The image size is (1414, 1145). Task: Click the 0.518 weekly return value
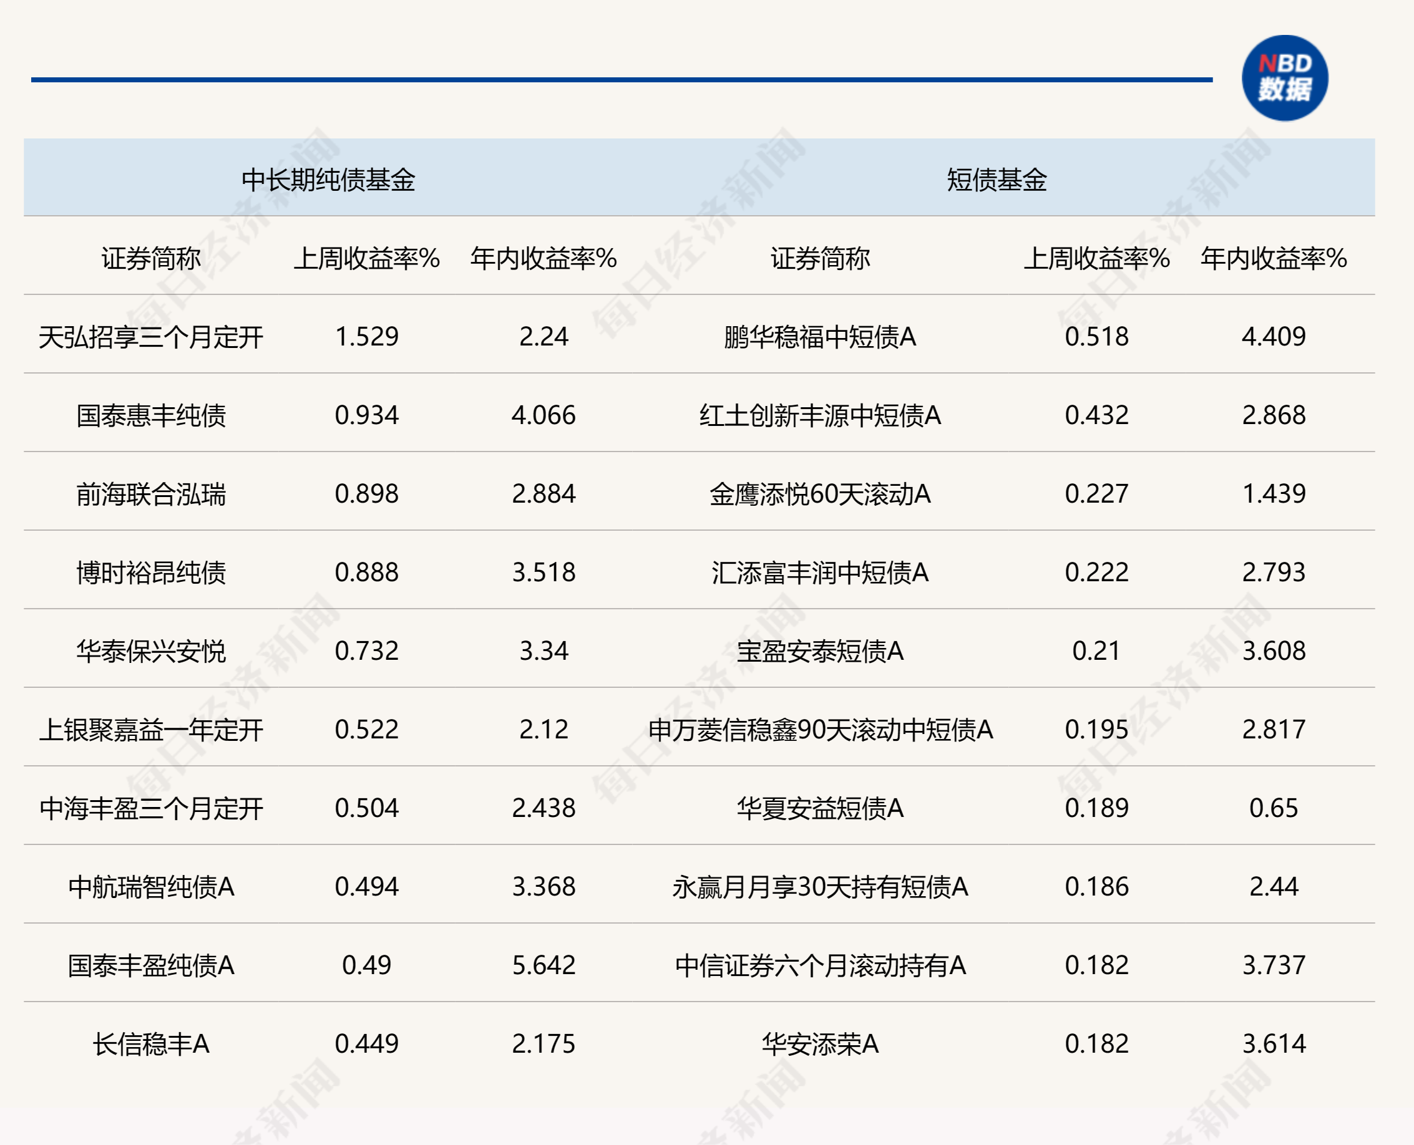point(1096,336)
